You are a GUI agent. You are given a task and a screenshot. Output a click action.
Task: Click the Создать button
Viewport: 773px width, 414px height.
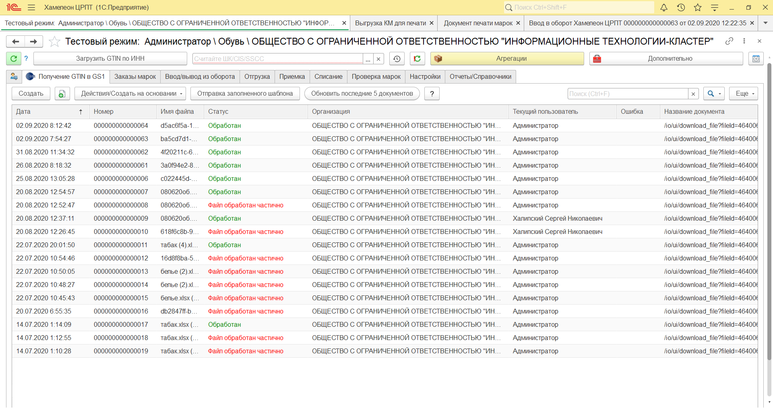tap(31, 94)
